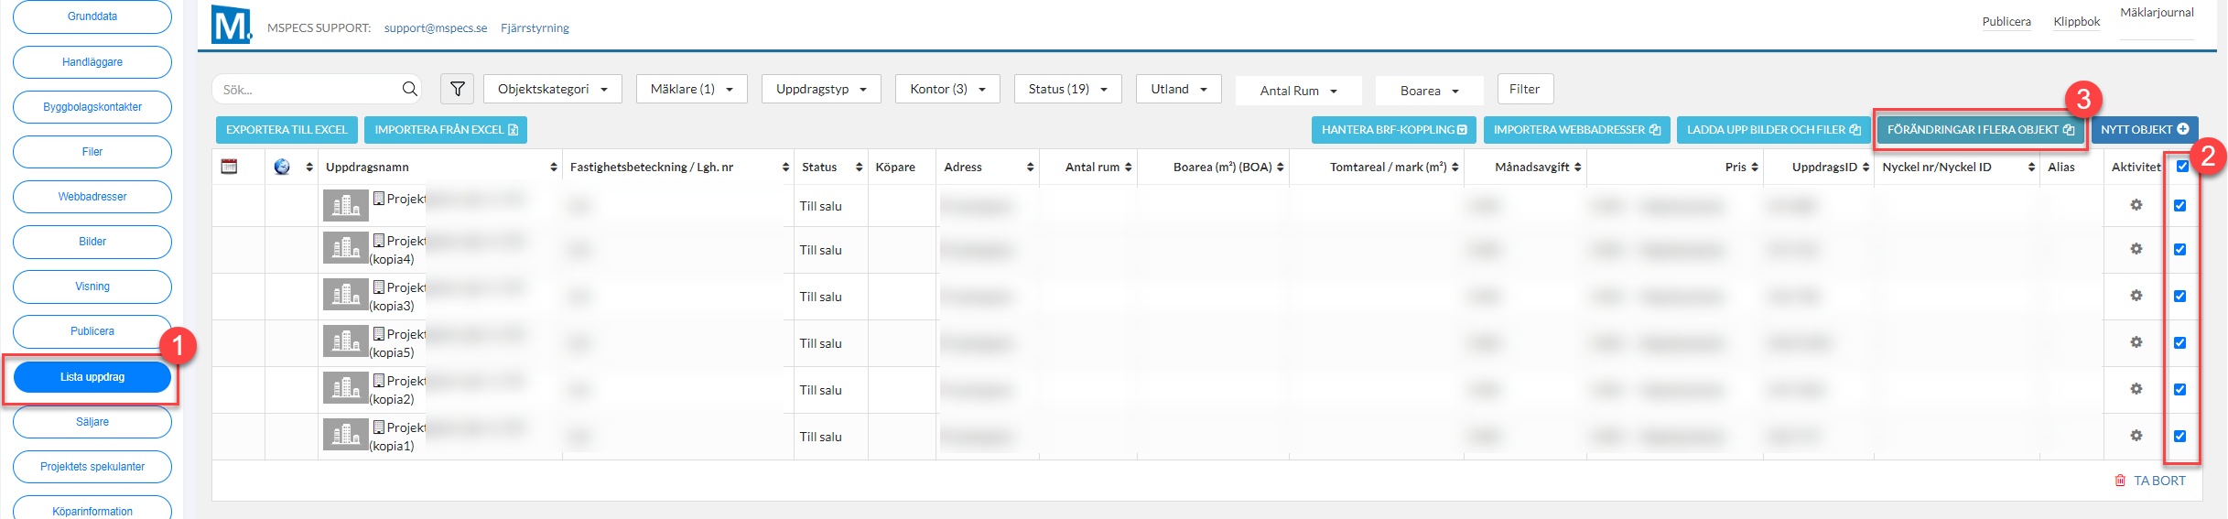
Task: Uncheck the Projekt (kopia4) row checkbox
Action: tap(2179, 249)
